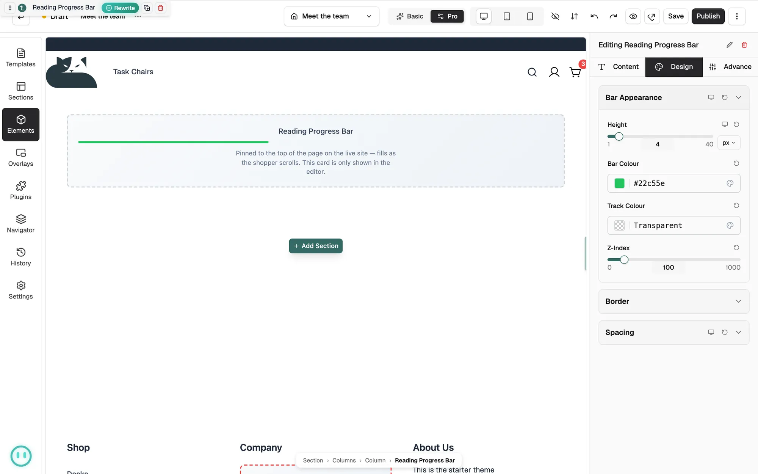
Task: Click the shopping cart icon on the page
Action: tap(575, 72)
